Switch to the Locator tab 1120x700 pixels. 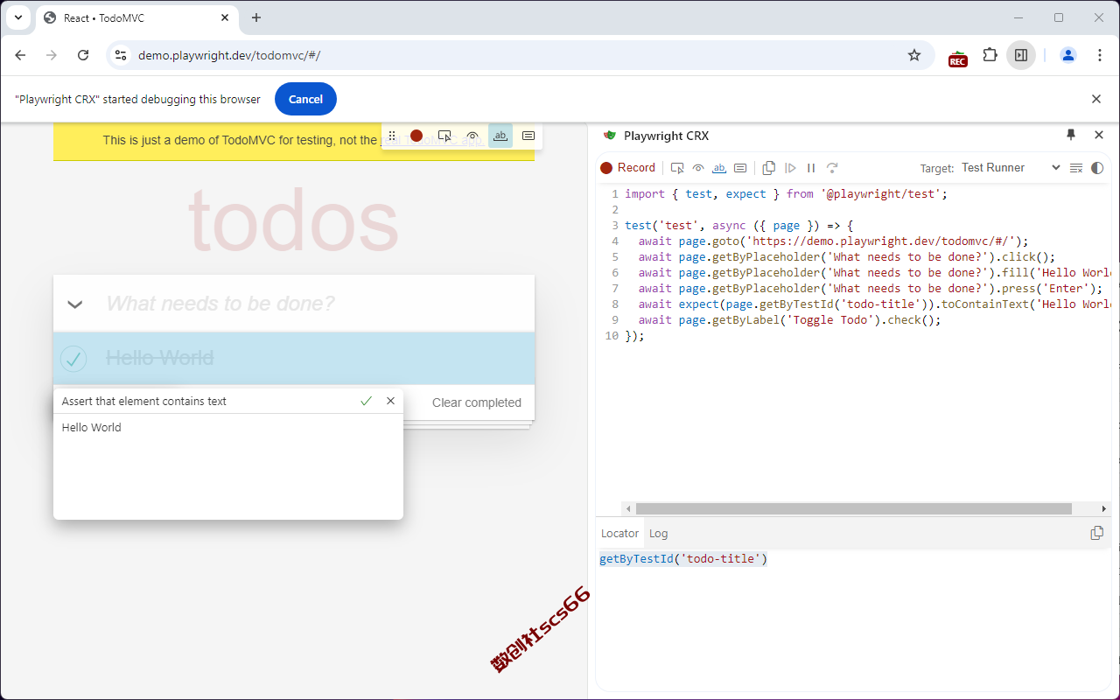[619, 533]
